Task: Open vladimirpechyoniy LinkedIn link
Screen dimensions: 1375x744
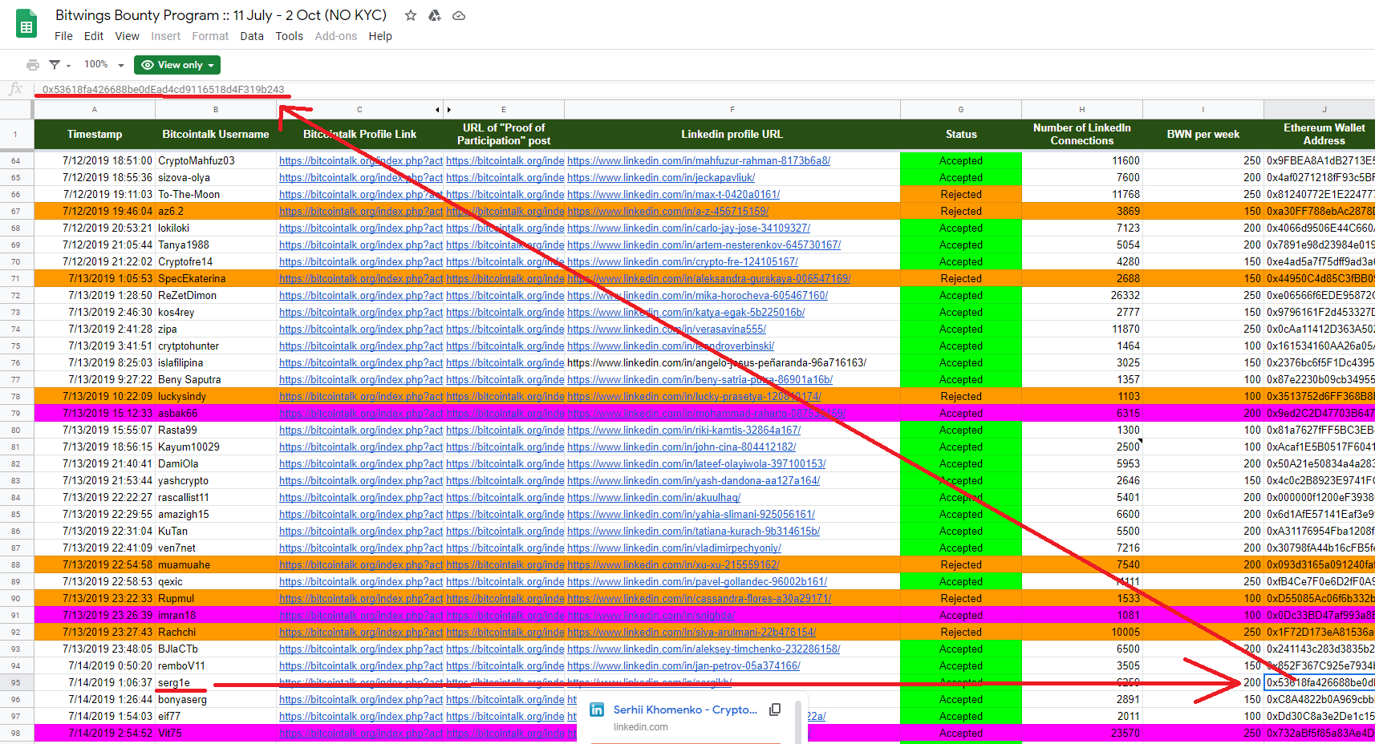Action: [x=674, y=548]
